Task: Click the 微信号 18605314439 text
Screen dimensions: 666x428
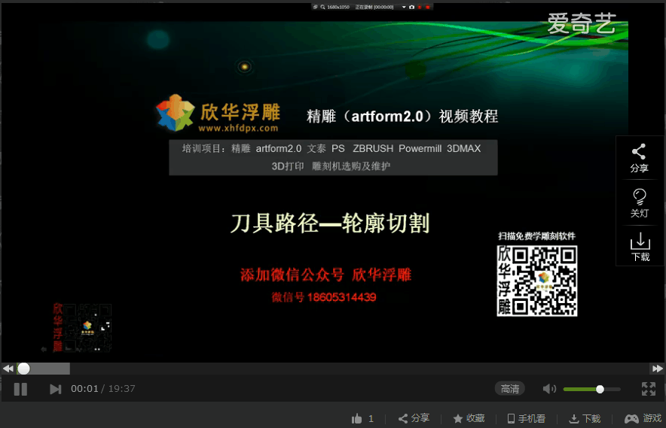Action: point(324,297)
